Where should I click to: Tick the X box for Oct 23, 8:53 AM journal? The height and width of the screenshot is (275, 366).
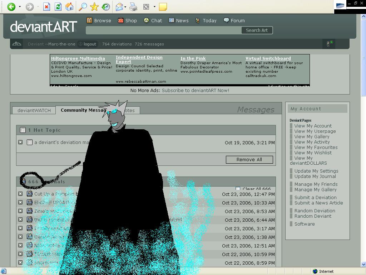(20, 211)
